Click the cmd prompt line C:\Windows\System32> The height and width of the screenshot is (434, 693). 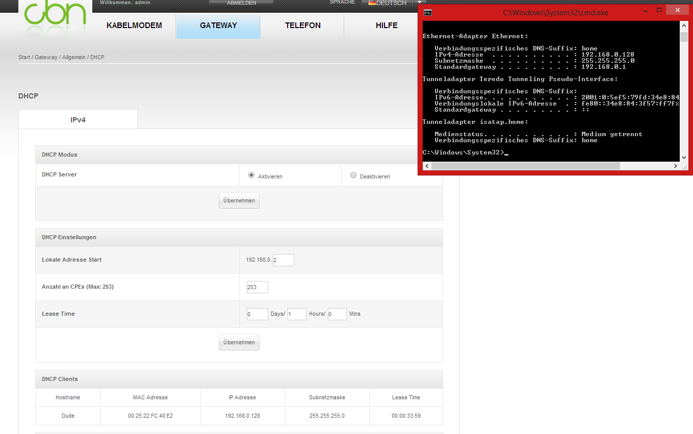[465, 152]
